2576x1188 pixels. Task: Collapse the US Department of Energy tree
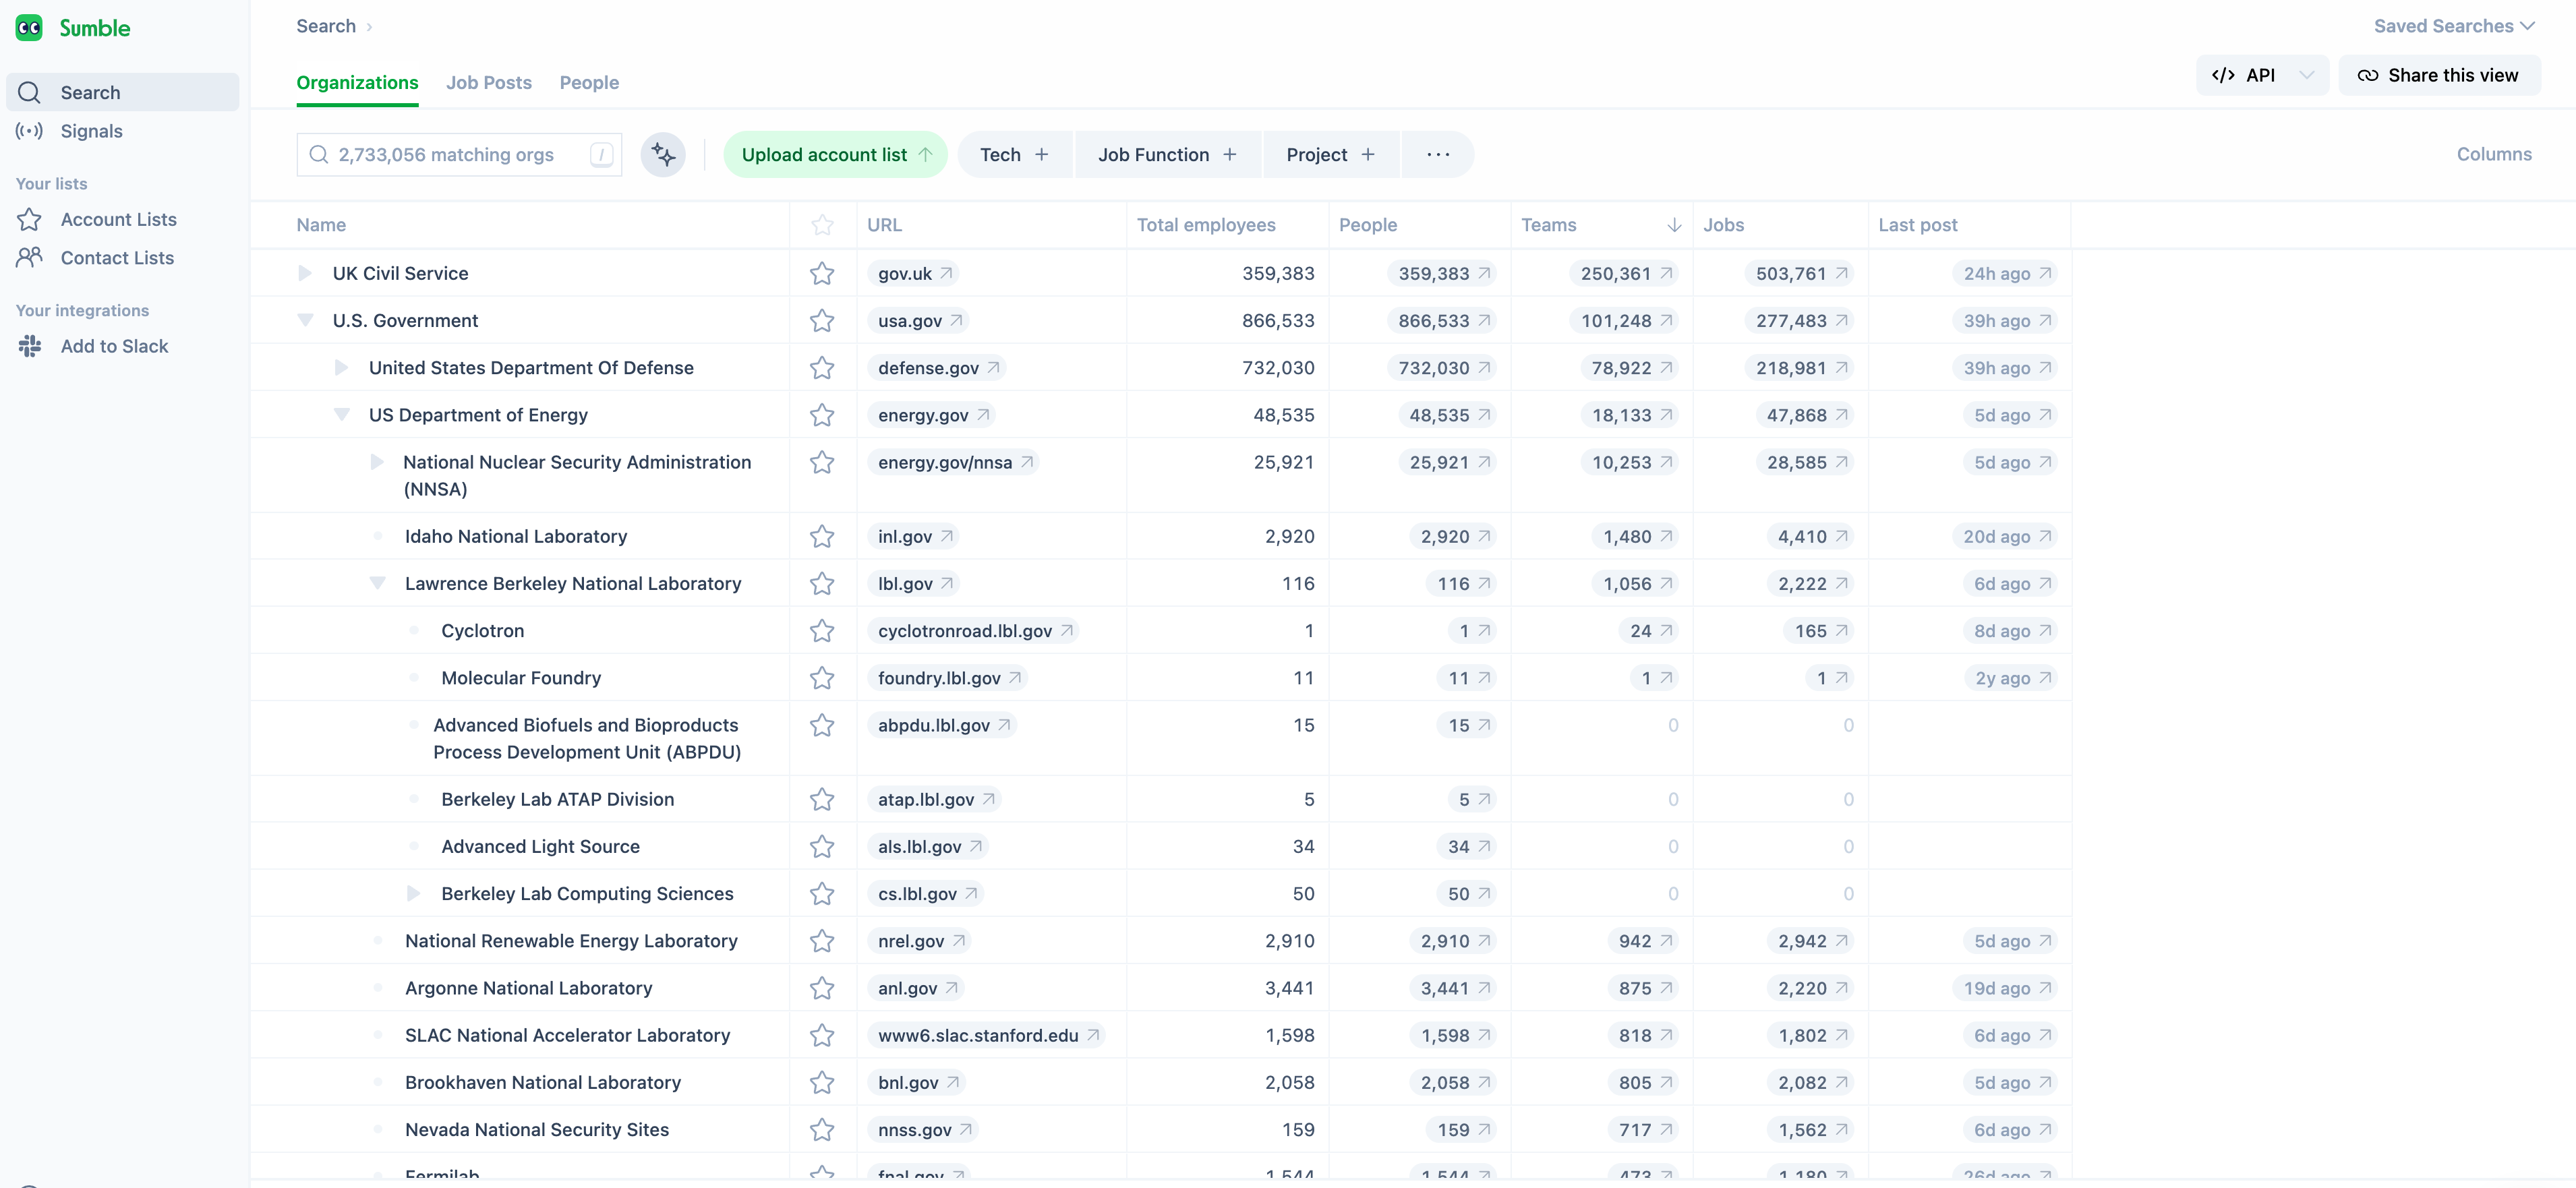[341, 415]
